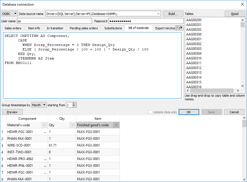Enable the Update data only checkbox
This screenshot has height=182, width=247.
[x=151, y=112]
